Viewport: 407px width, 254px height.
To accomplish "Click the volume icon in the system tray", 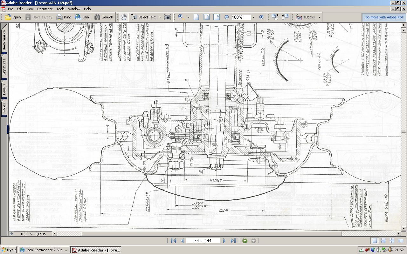I will (x=379, y=250).
